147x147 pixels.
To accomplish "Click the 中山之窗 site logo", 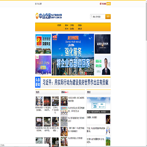I will pos(49,16).
